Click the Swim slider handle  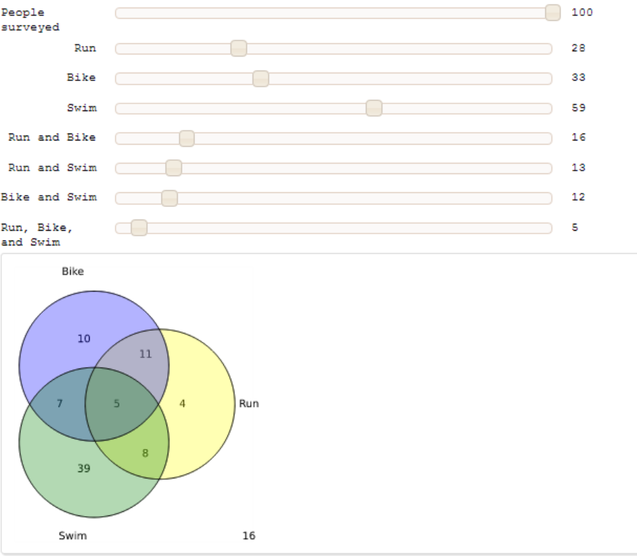374,108
